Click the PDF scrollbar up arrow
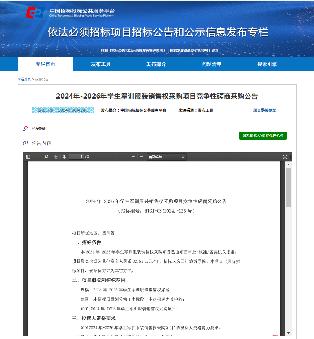Image resolution: width=314 pixels, height=339 pixels. tap(288, 165)
